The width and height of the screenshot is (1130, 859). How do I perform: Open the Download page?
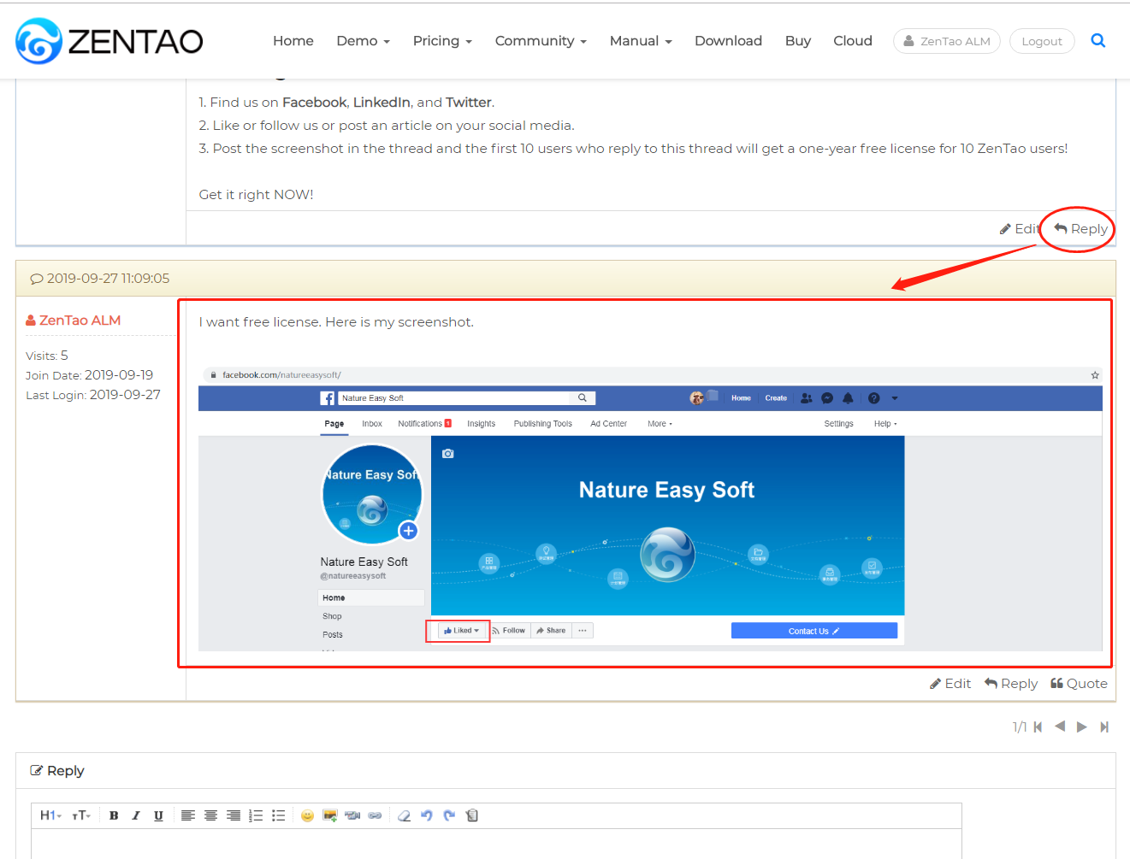pos(728,41)
